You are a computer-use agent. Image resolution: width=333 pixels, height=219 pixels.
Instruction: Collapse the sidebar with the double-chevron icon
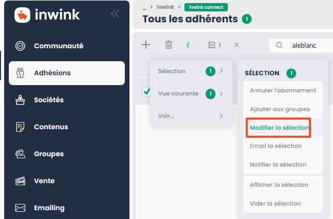(x=115, y=14)
